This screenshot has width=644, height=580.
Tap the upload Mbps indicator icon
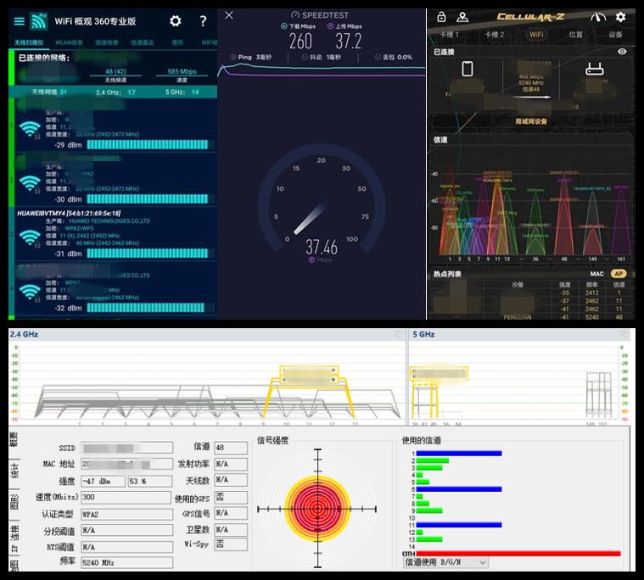(x=330, y=26)
